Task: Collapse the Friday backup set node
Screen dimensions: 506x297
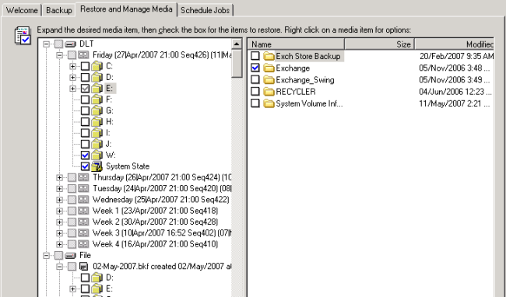Action: point(59,55)
